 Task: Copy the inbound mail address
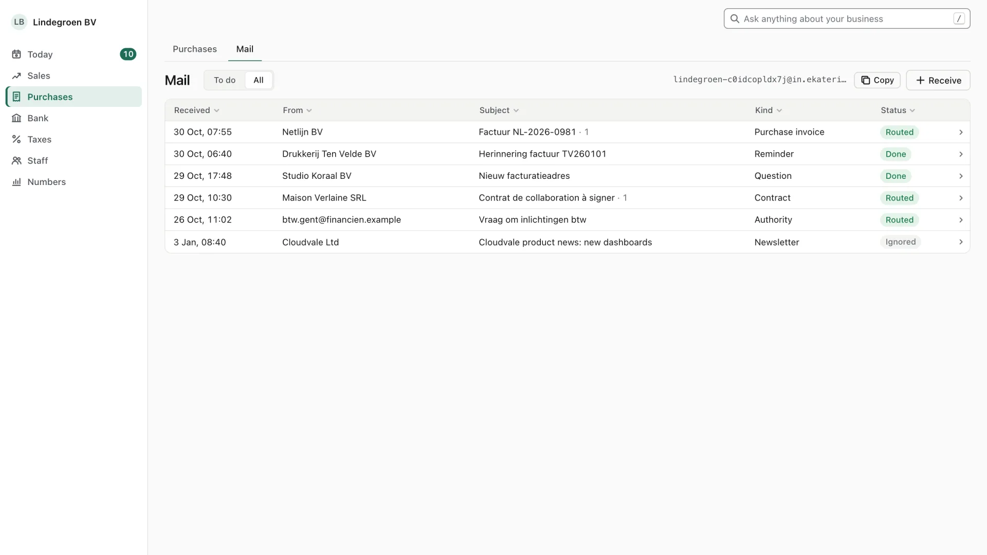pyautogui.click(x=877, y=80)
